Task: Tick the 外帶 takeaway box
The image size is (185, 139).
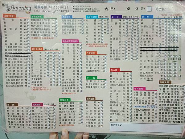Action: [149, 9]
